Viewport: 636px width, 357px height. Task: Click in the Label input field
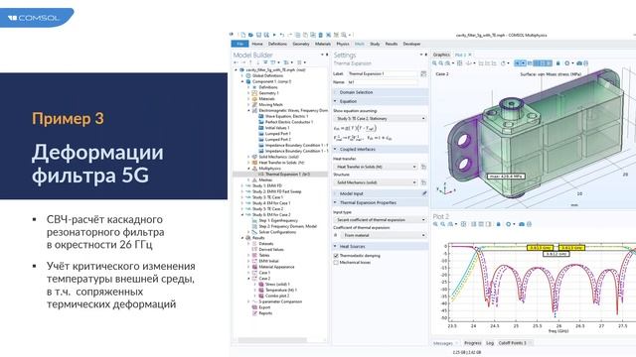click(x=382, y=73)
